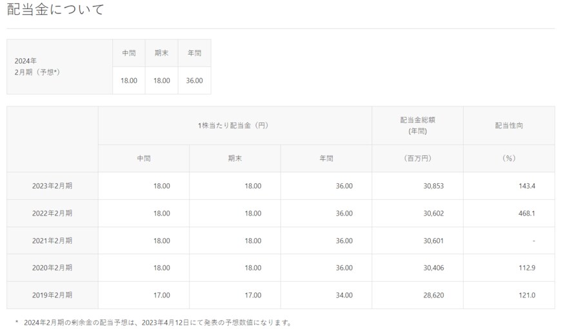Click the 143.4 payout ratio cell
This screenshot has height=329, width=561.
coord(526,186)
